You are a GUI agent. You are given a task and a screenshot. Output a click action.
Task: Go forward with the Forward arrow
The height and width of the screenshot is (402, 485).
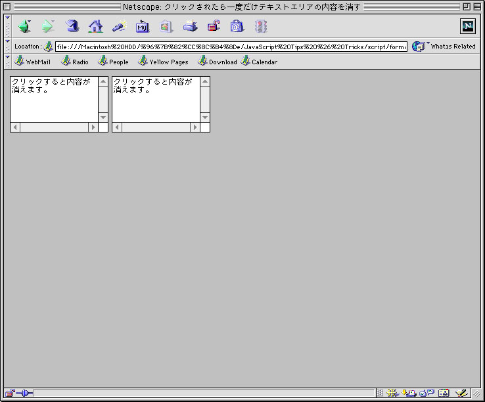pyautogui.click(x=47, y=26)
